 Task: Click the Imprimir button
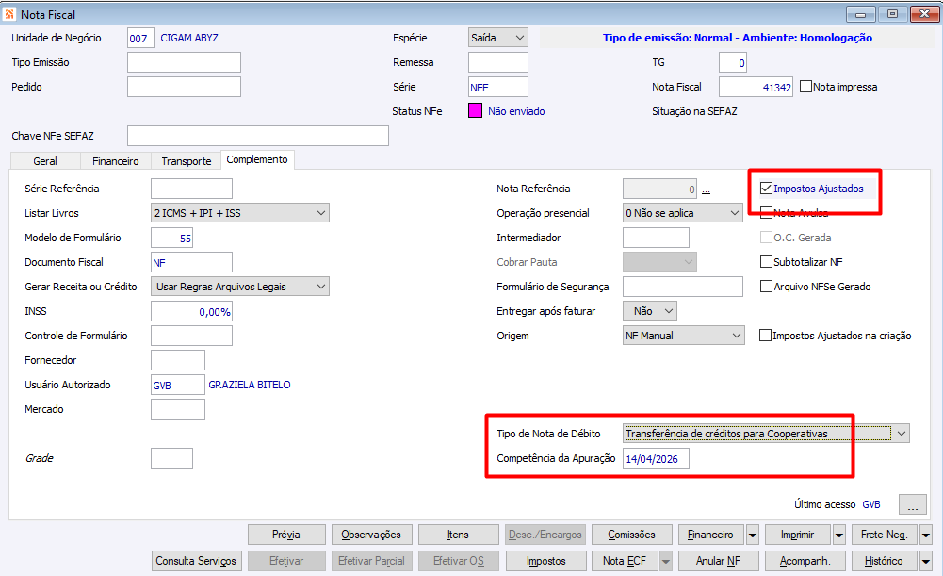(x=798, y=535)
